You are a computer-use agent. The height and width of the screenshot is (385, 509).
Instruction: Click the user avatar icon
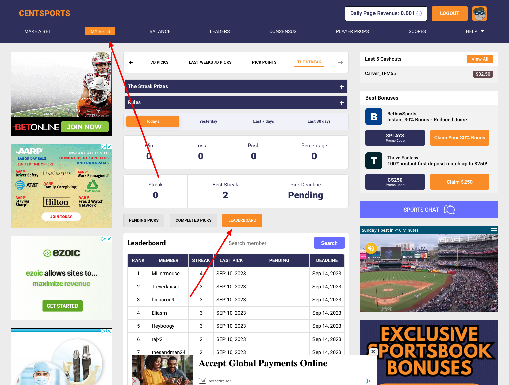(479, 14)
